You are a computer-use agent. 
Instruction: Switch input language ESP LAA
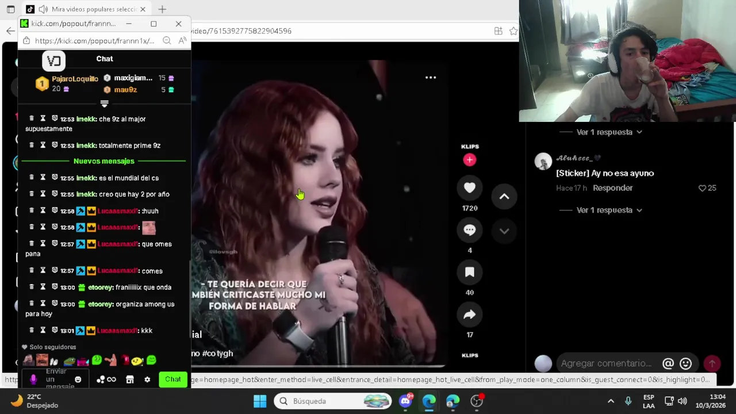tap(649, 401)
